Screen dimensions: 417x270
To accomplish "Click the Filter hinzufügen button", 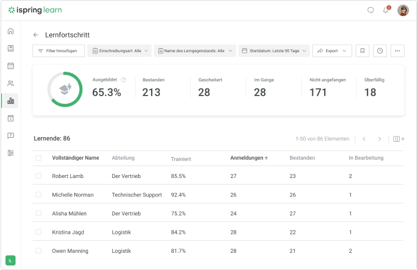I will [x=58, y=51].
